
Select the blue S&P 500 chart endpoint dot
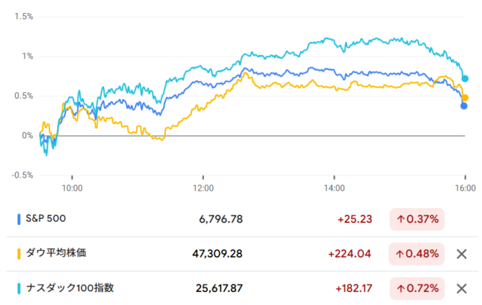tap(464, 106)
